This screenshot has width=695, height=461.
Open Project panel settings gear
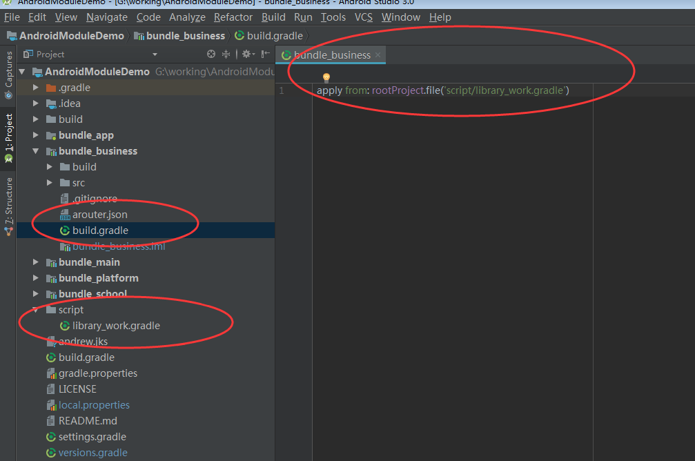248,54
